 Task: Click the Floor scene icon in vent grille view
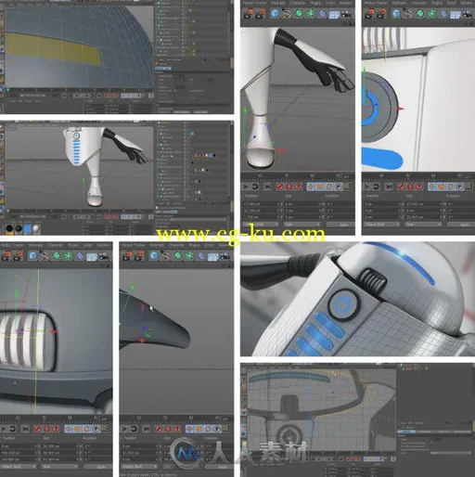click(x=92, y=256)
